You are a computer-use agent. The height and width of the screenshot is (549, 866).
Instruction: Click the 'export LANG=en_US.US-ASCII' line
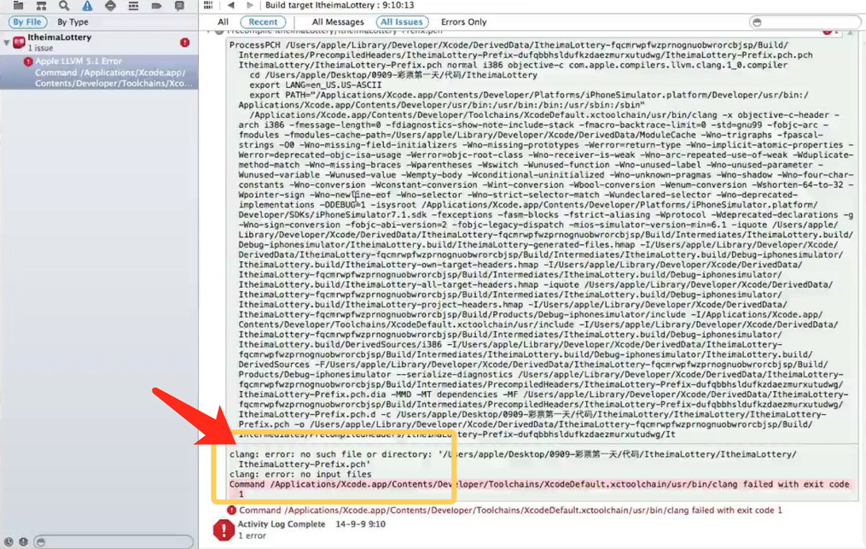click(316, 85)
